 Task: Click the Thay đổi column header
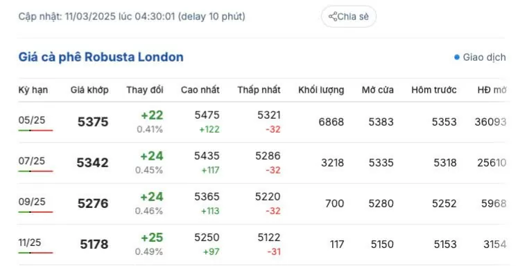pyautogui.click(x=145, y=90)
